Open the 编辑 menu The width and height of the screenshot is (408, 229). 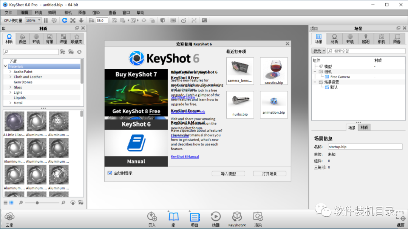pyautogui.click(x=24, y=12)
